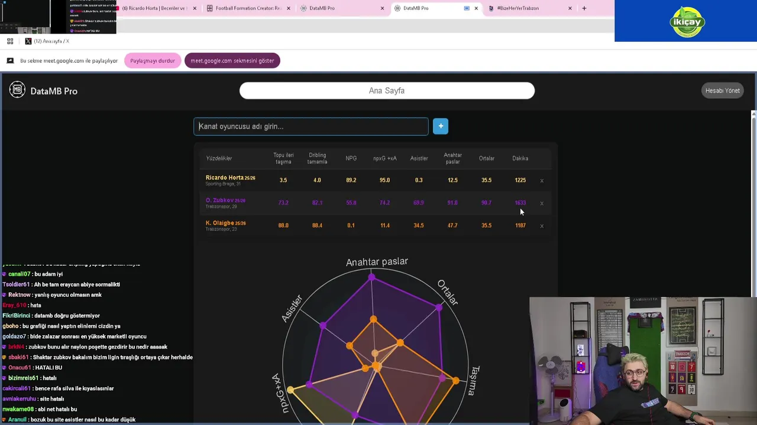Click the tab sharing indicator icon
Screen dimensions: 757x425
[x=467, y=8]
